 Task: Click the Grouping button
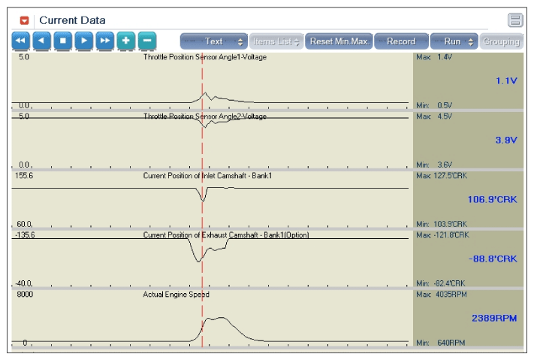click(x=501, y=41)
